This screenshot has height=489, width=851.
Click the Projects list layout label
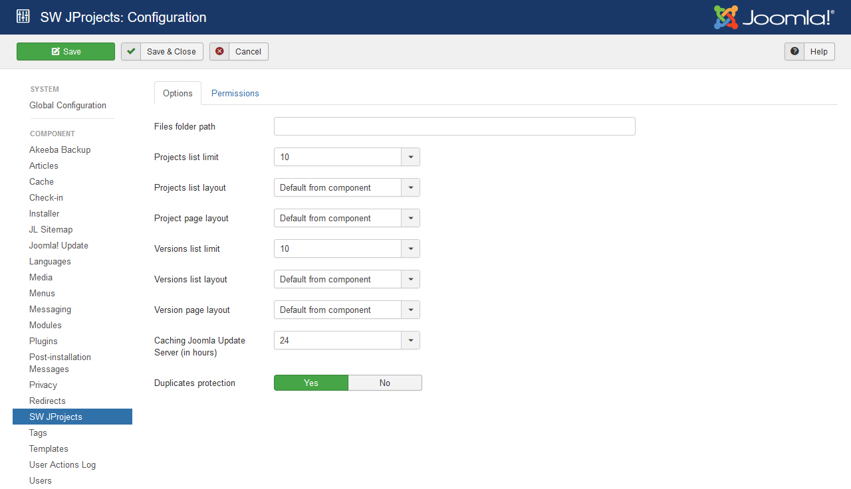point(190,187)
